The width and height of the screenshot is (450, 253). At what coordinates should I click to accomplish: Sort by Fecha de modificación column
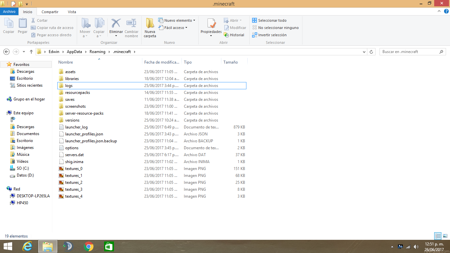pyautogui.click(x=162, y=62)
